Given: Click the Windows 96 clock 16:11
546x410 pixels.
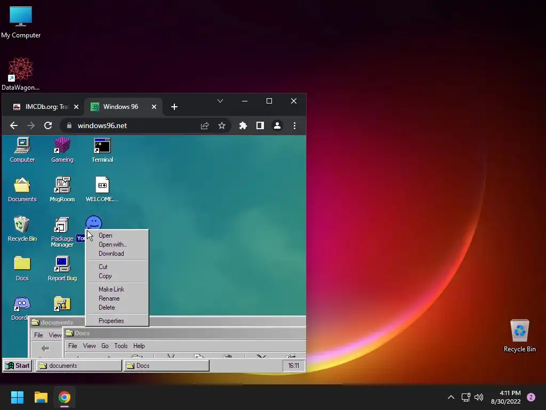Looking at the screenshot, I should pos(294,365).
